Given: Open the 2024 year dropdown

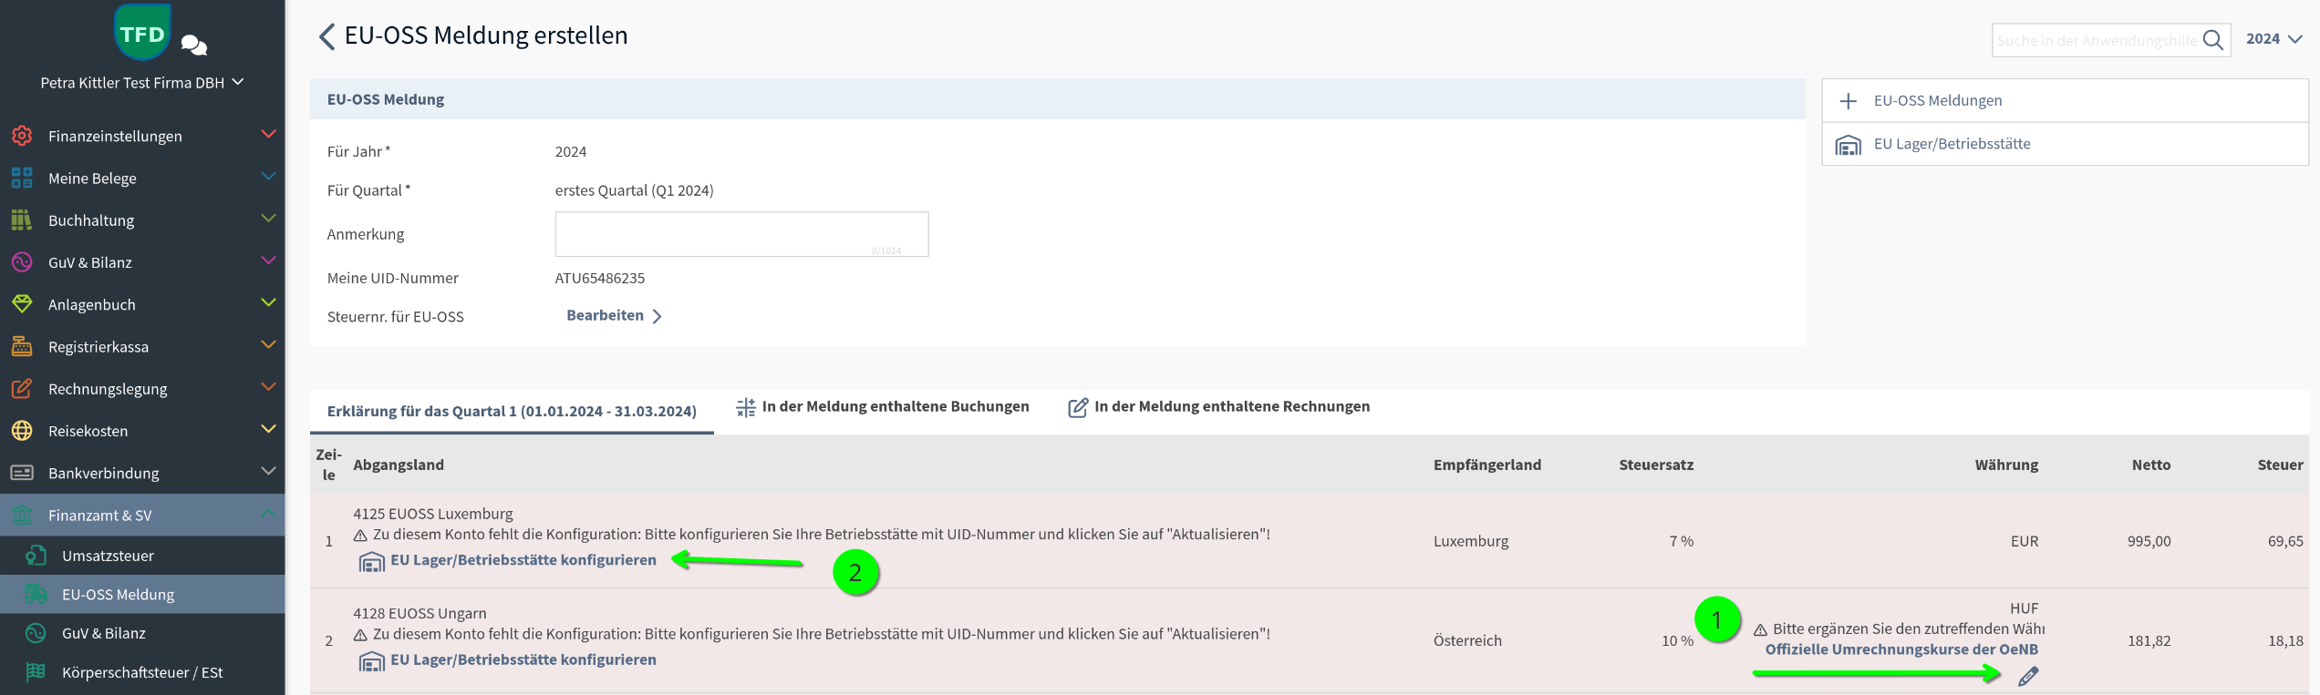Looking at the screenshot, I should [x=2273, y=39].
